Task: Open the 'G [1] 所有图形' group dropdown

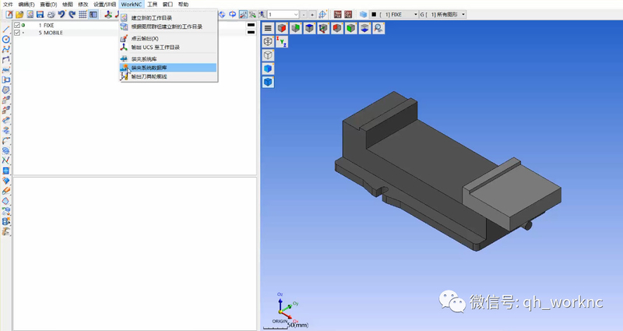Action: [464, 15]
